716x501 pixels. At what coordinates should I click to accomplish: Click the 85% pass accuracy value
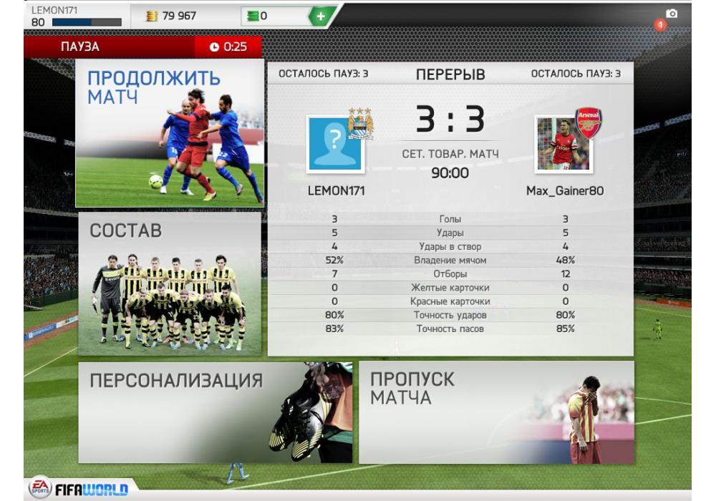tap(566, 329)
